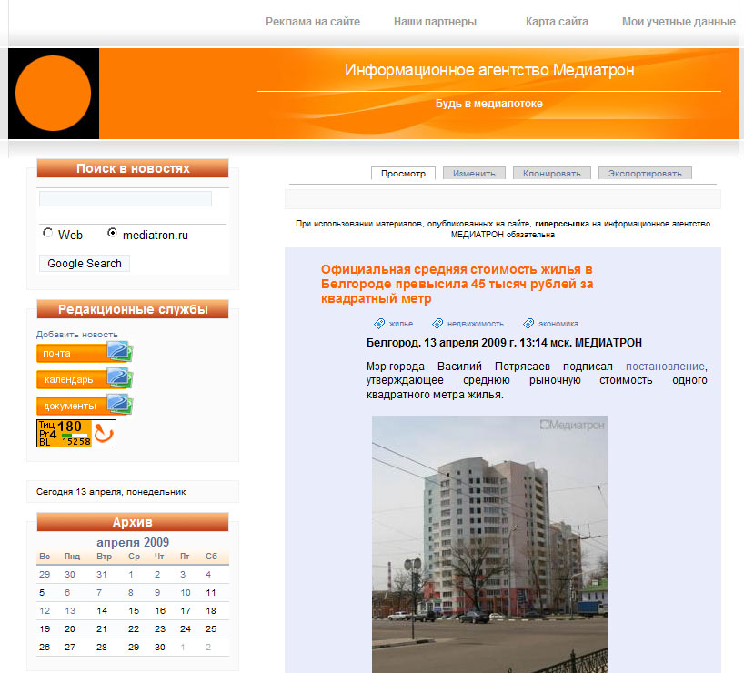Switch to the Экспортировать tab
Screen dimensions: 744x673
coord(645,173)
